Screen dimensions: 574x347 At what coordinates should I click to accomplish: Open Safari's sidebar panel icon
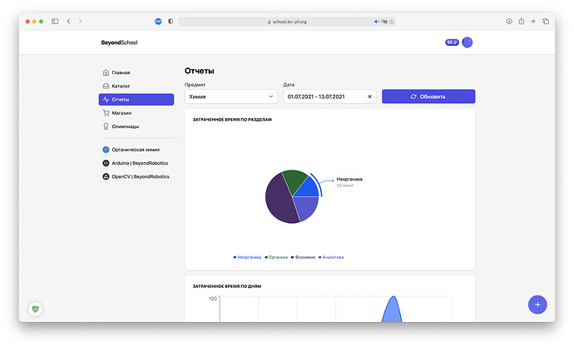(55, 21)
